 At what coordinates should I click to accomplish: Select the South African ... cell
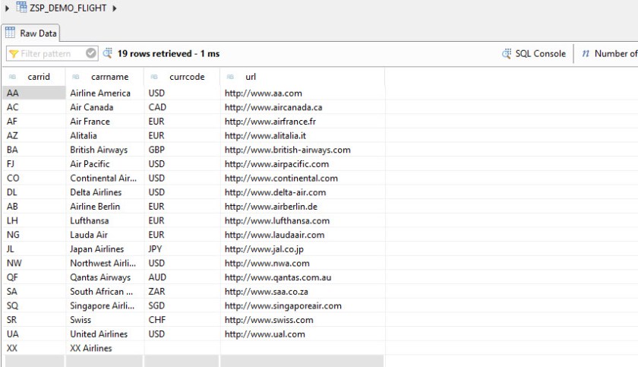105,292
